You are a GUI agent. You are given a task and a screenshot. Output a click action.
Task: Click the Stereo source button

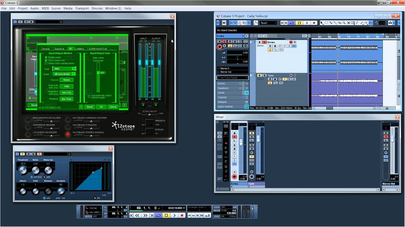(66, 80)
